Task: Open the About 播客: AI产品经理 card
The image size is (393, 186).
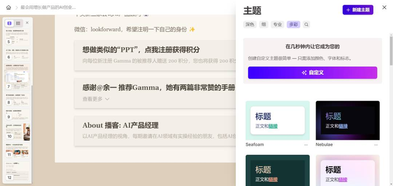Action: click(x=155, y=131)
